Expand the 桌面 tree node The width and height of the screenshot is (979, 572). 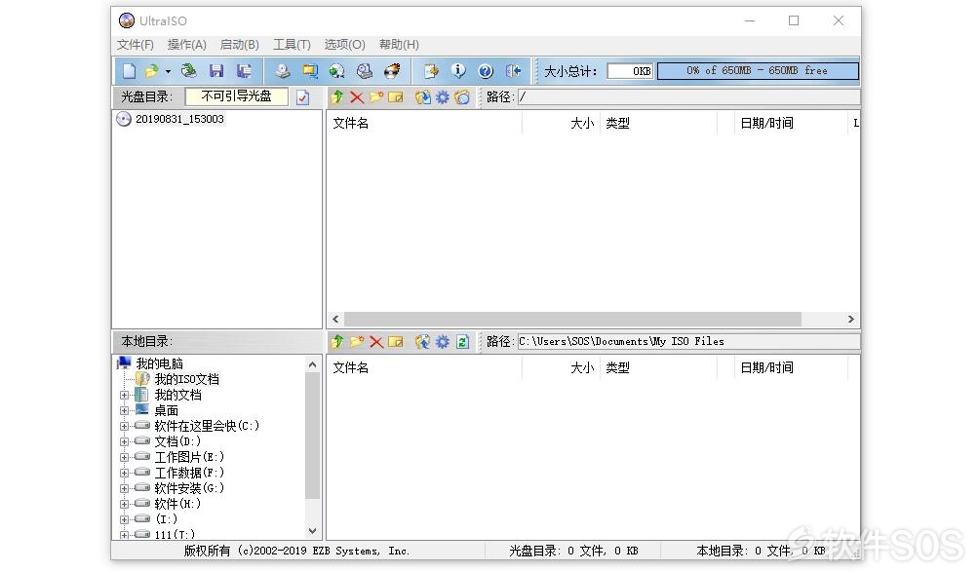click(x=124, y=410)
